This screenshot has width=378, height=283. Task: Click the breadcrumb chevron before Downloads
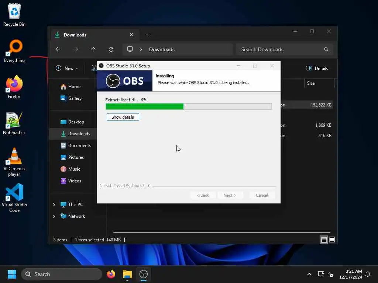pyautogui.click(x=141, y=49)
